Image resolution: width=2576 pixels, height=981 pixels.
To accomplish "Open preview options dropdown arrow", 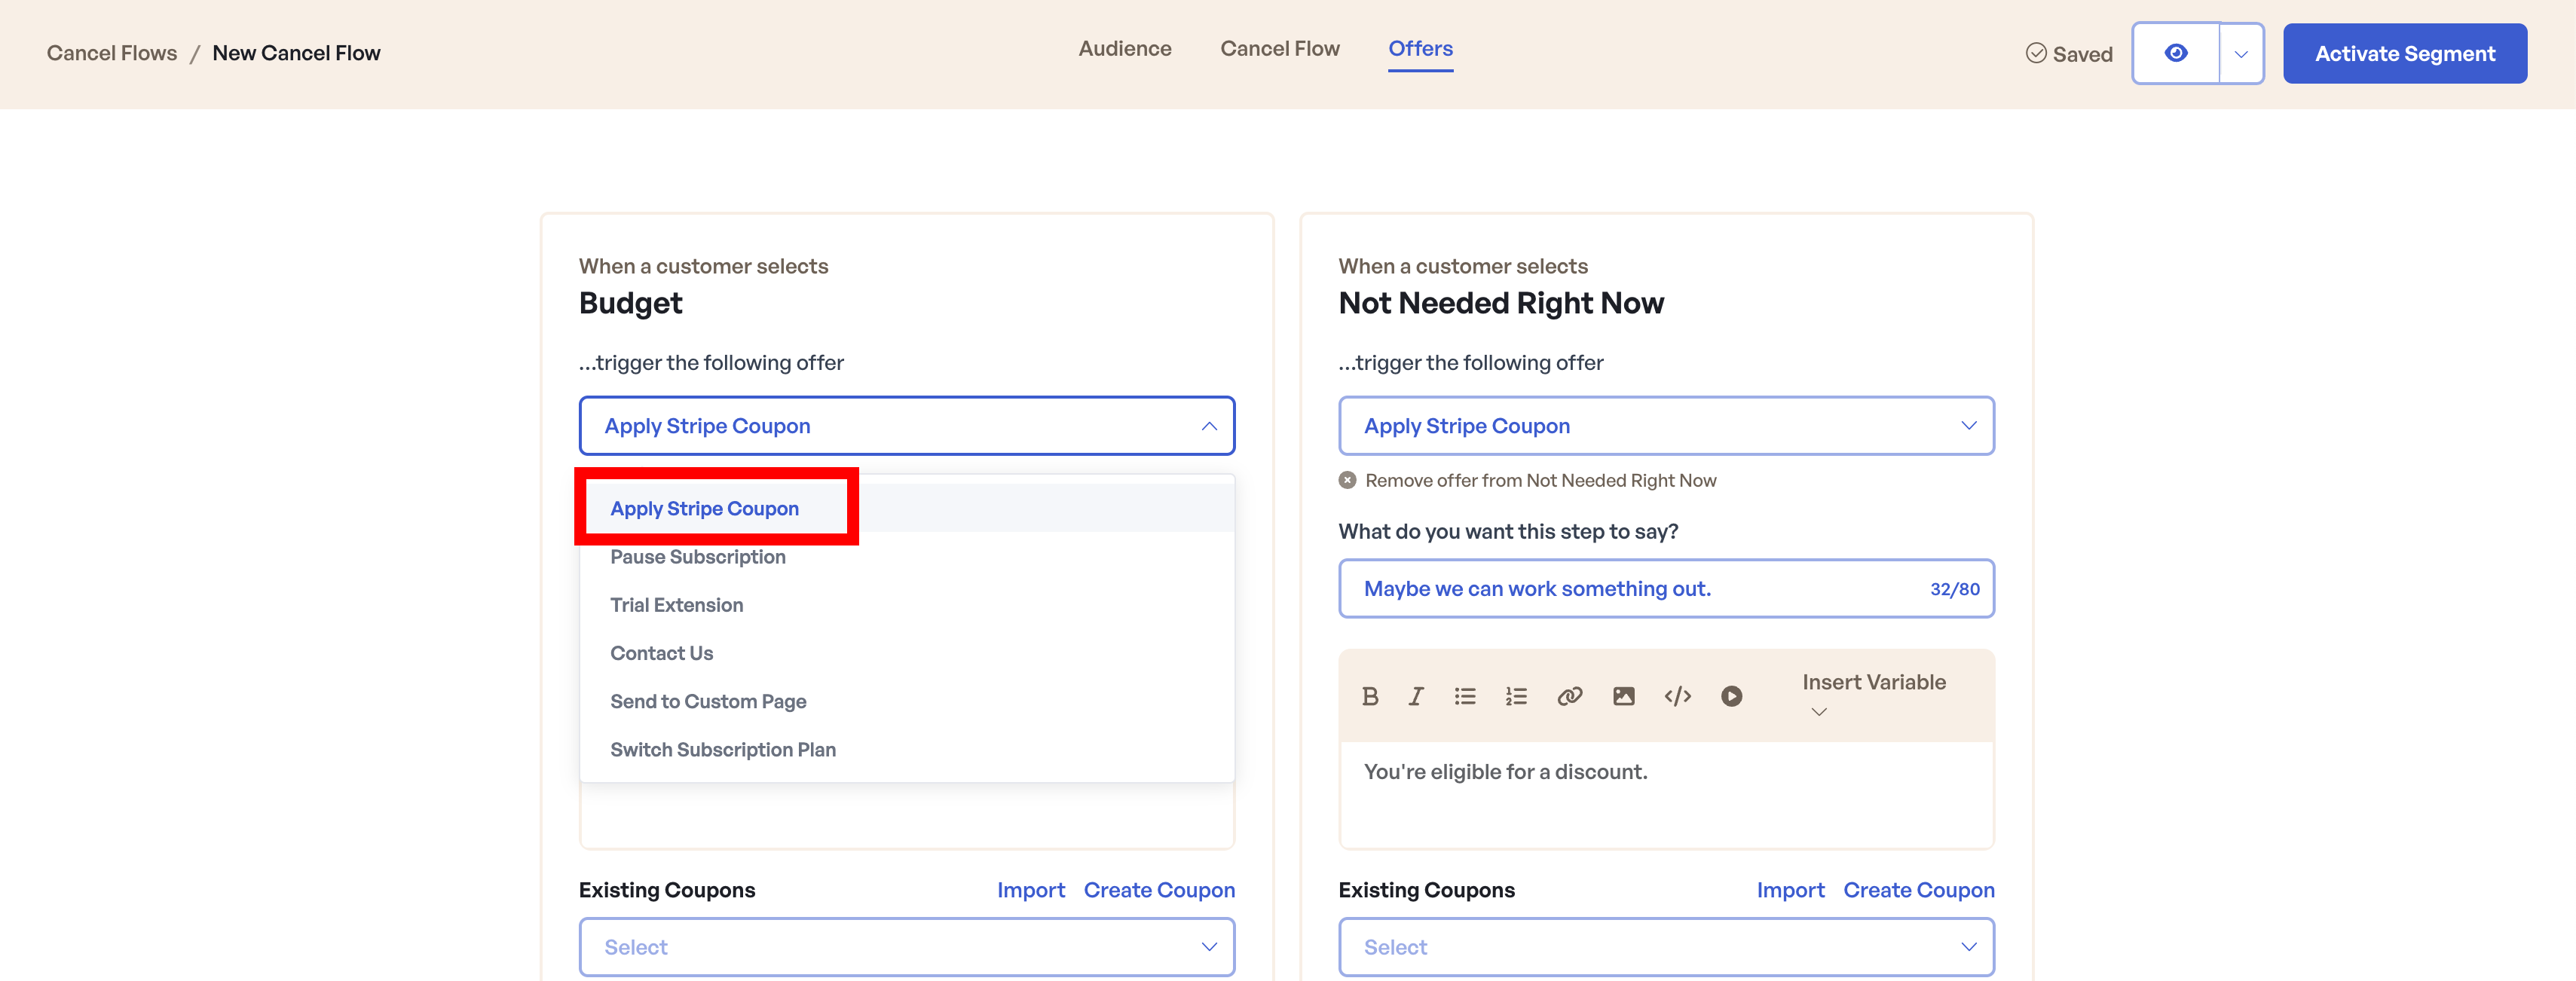I will [2241, 54].
